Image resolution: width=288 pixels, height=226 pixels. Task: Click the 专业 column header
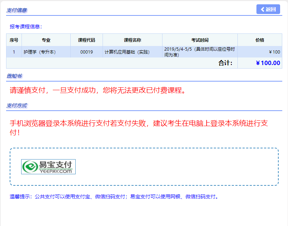46,40
